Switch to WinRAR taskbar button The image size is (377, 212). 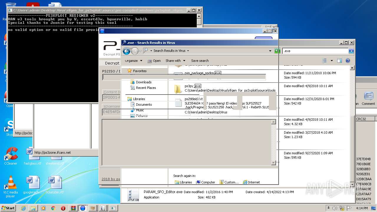coord(73,208)
